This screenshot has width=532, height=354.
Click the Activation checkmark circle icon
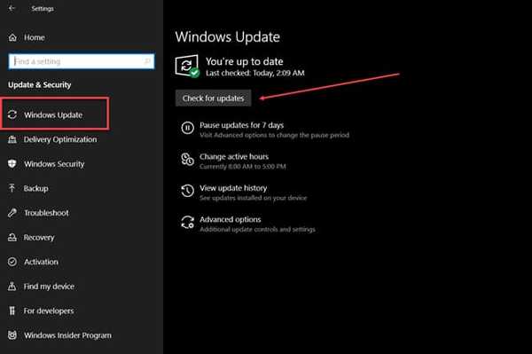[x=12, y=262]
